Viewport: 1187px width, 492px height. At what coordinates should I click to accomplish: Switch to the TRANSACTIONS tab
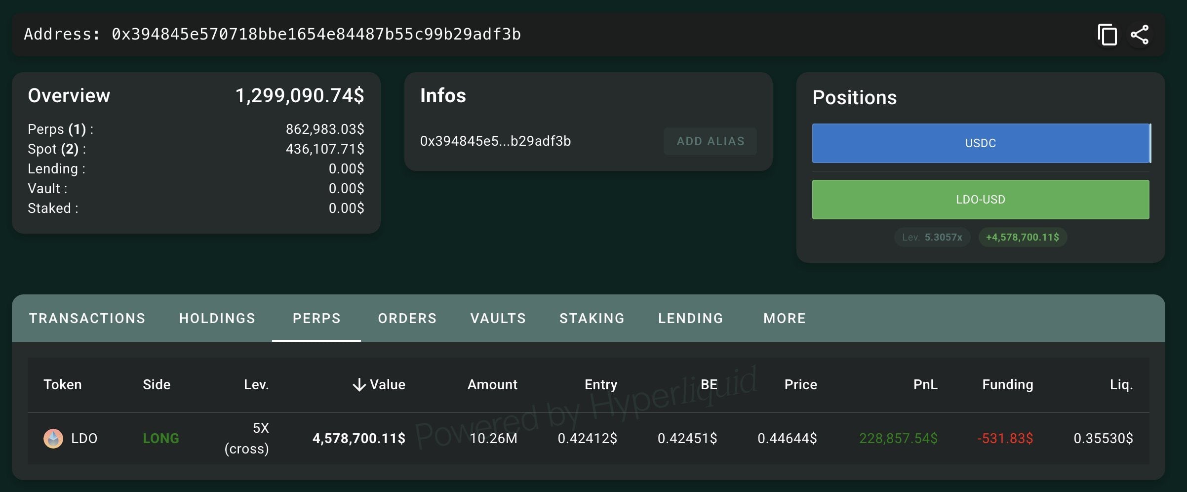point(87,318)
